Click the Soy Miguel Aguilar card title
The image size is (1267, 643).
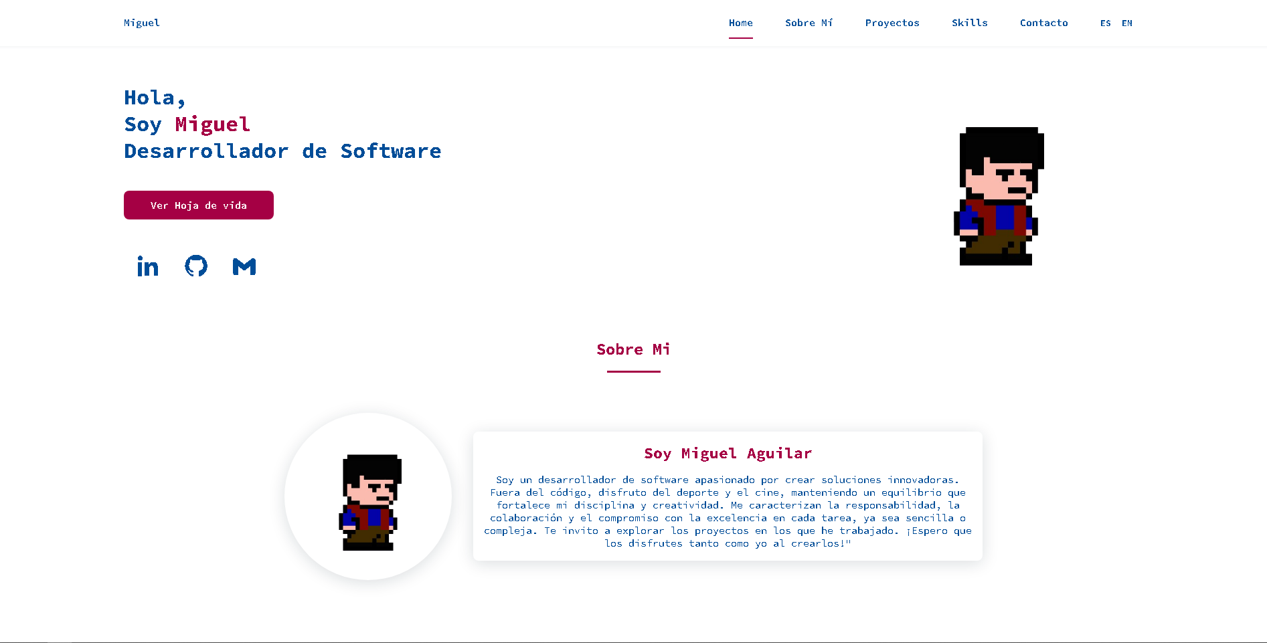(728, 454)
